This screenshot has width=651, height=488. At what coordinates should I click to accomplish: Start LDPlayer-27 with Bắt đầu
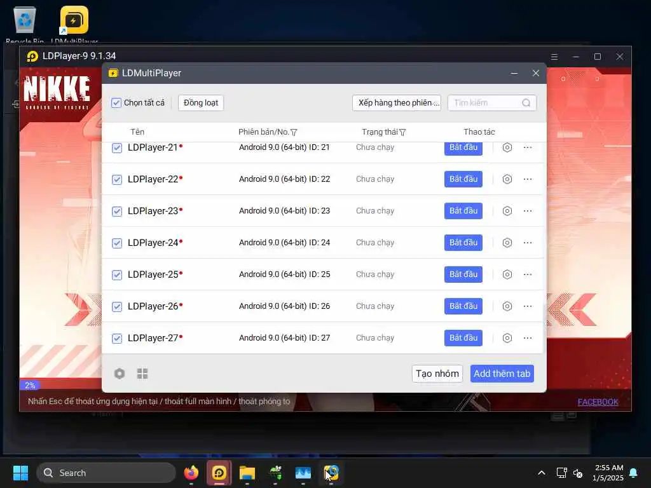[x=463, y=338]
